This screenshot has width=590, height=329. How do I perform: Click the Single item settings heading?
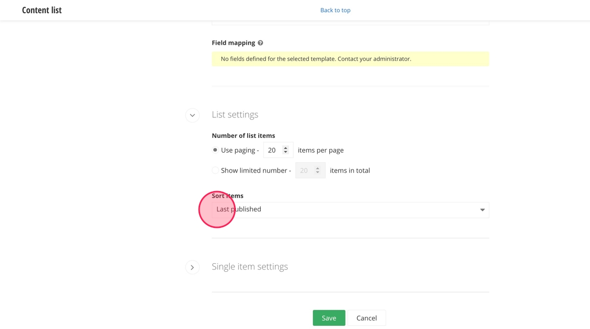250,267
